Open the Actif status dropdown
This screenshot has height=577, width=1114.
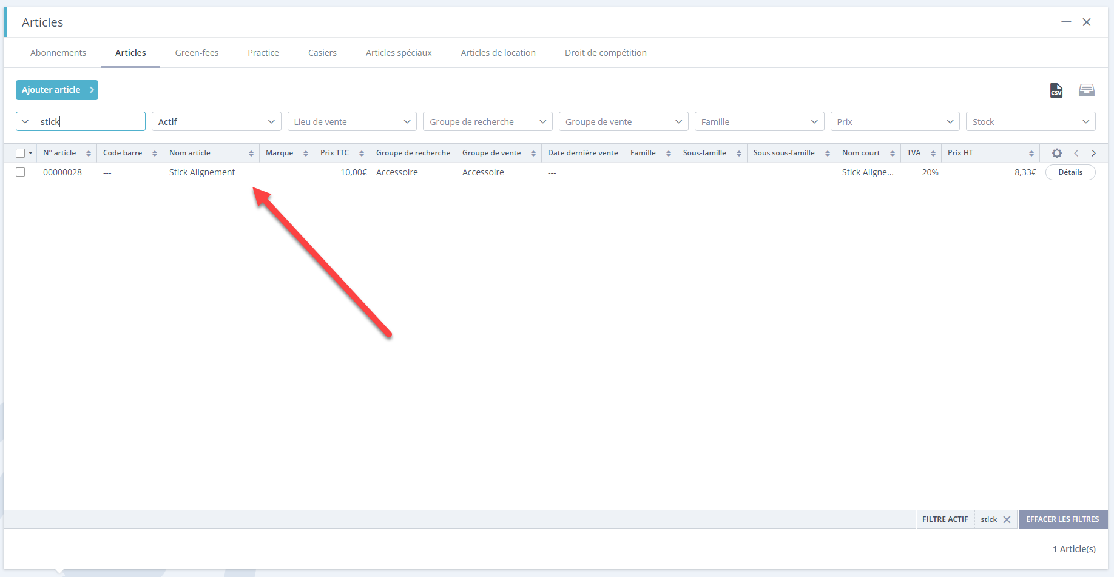coord(217,121)
